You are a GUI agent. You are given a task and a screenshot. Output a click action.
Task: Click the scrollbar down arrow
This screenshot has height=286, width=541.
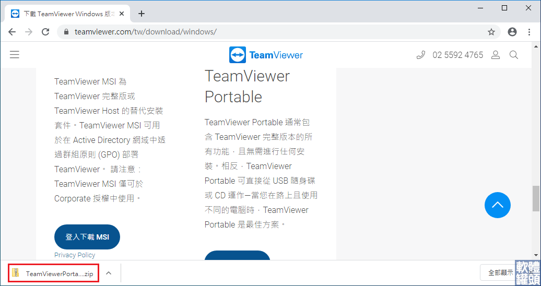tap(536, 255)
